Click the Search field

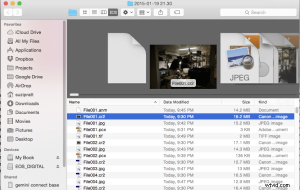pyautogui.click(x=258, y=12)
